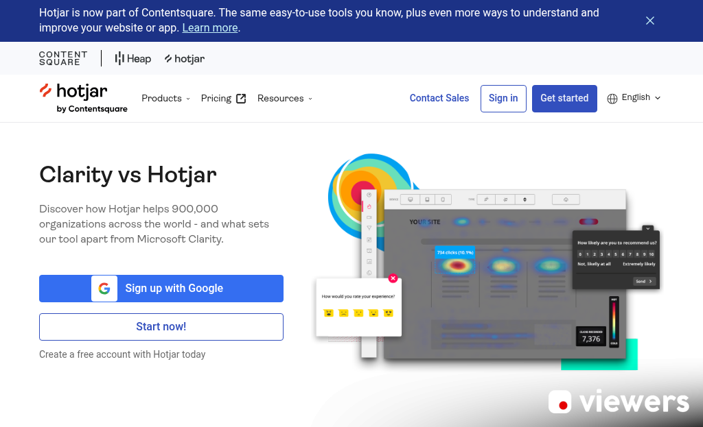Viewport: 703px width, 427px height.
Task: Click the scroll-type icon in the TYPE toolbar group
Action: point(524,199)
